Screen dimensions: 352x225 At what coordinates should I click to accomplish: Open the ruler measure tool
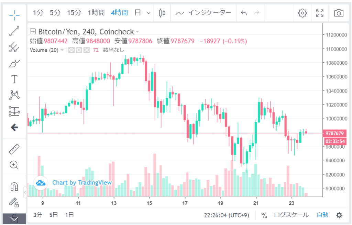coord(14,149)
